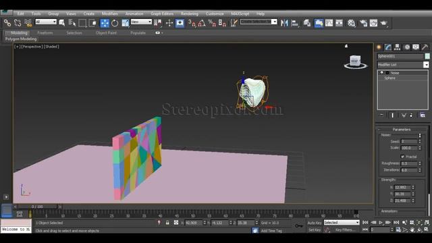This screenshot has height=243, width=432.
Task: Switch to the Freeform ribbon tab
Action: [45, 33]
